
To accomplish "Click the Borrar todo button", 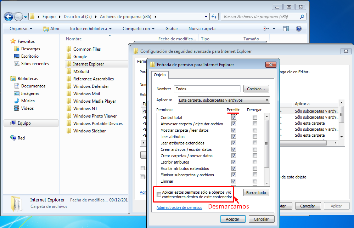I will tap(256, 193).
